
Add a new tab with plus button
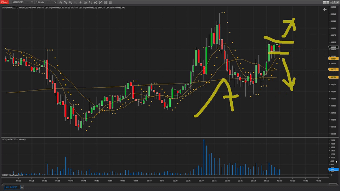point(22,187)
